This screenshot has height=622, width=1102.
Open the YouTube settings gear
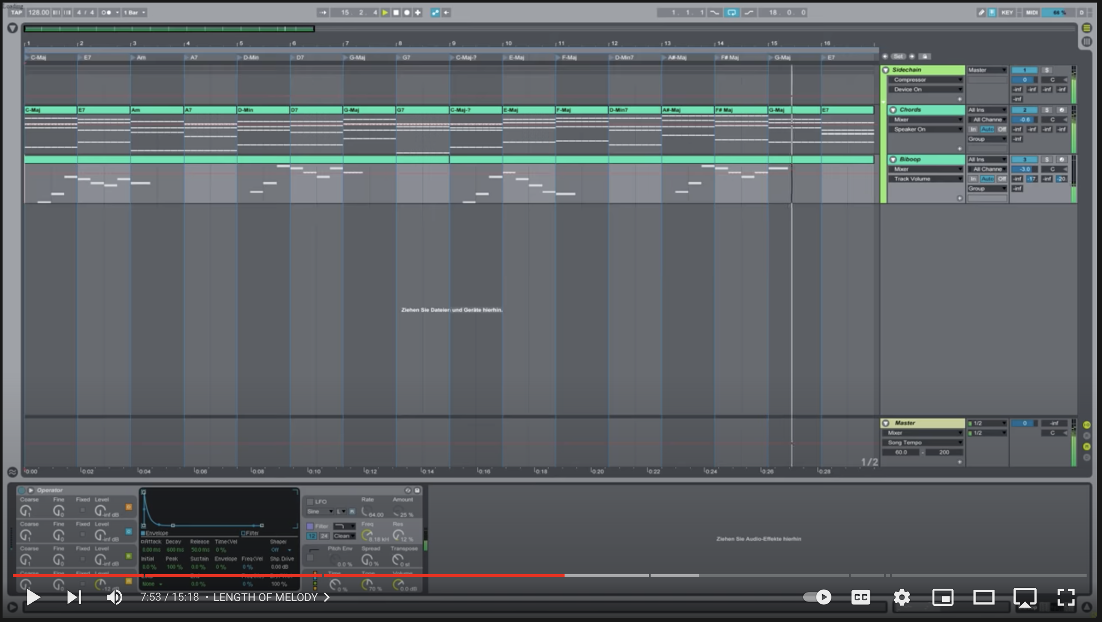pos(902,597)
